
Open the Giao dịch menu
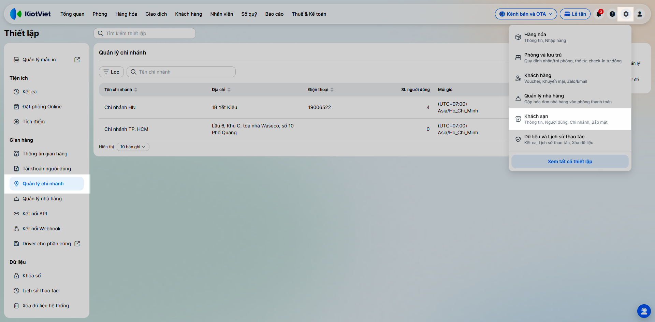pos(156,14)
